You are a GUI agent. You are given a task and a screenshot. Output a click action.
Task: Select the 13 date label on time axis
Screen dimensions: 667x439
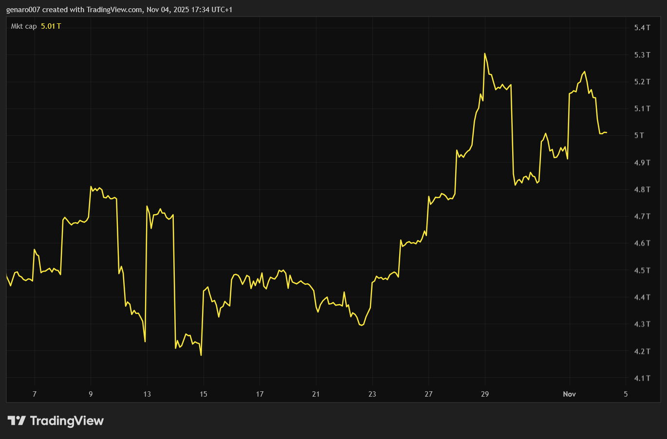tap(147, 394)
